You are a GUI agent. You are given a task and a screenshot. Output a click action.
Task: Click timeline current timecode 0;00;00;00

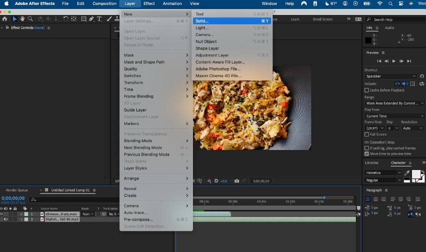pos(13,198)
